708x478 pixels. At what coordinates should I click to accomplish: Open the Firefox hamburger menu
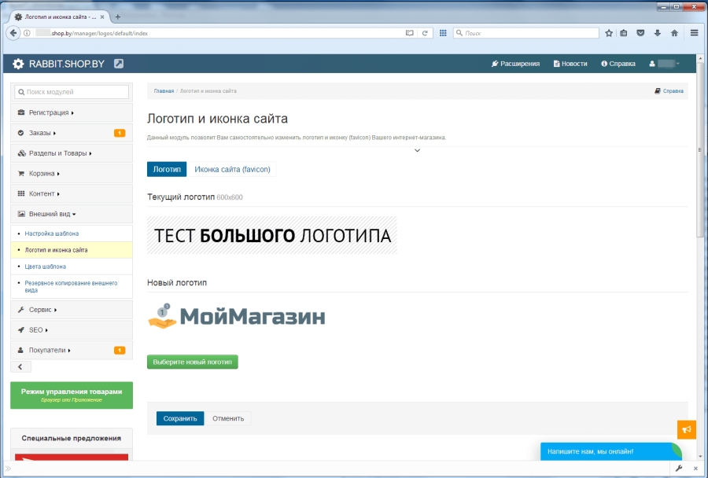[x=695, y=33]
